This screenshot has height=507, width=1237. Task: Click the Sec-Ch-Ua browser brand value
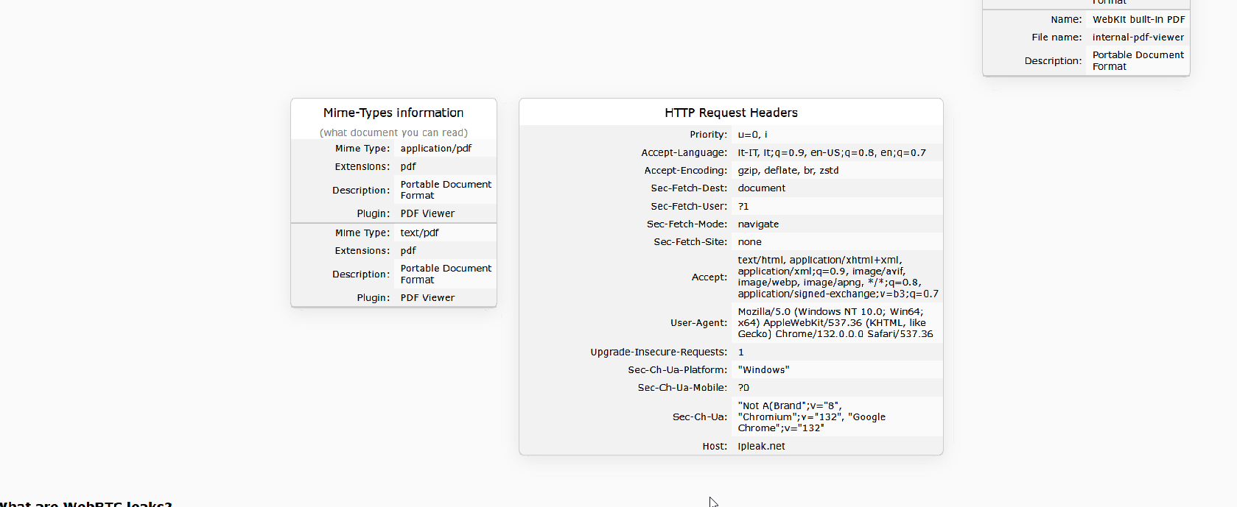tap(811, 417)
